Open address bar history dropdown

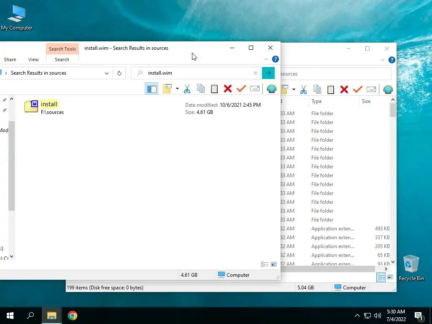(x=107, y=73)
